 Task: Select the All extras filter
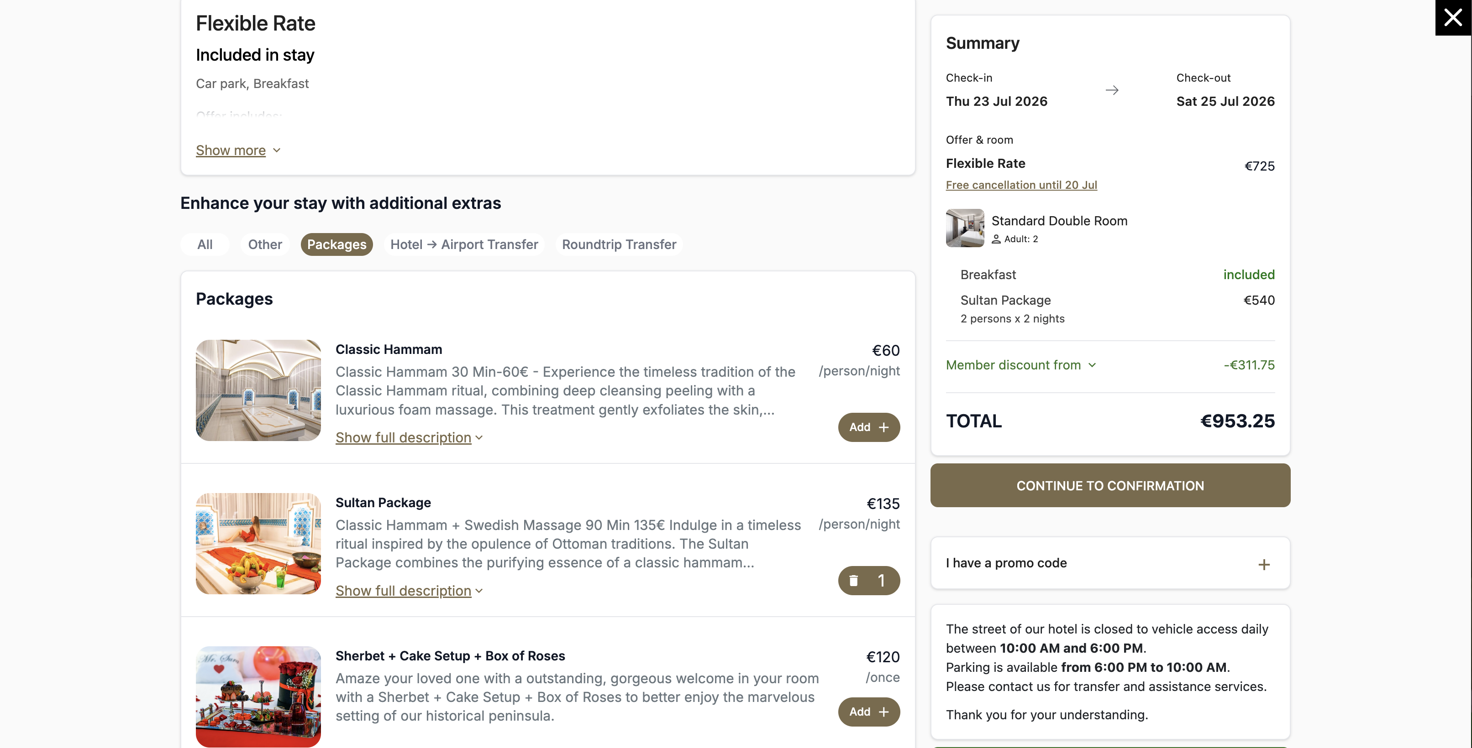click(205, 244)
